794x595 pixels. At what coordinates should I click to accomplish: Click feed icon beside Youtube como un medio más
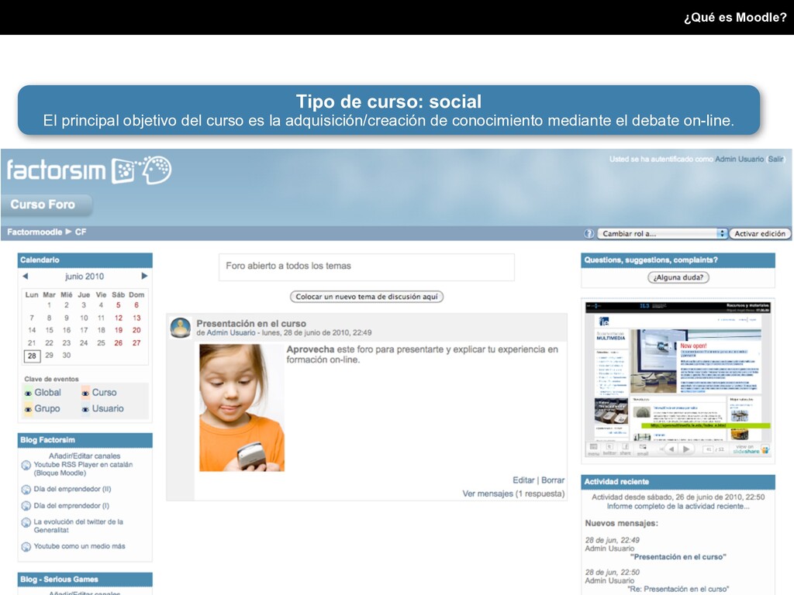26,547
